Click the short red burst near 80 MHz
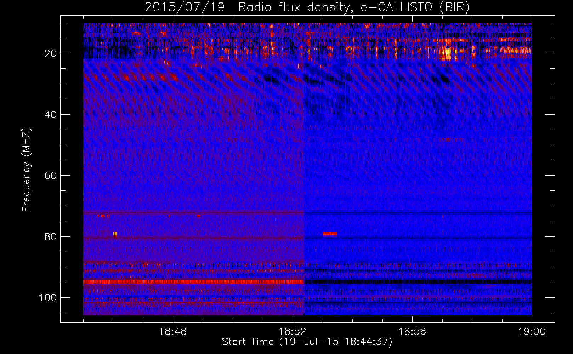The height and width of the screenshot is (354, 573). (330, 234)
